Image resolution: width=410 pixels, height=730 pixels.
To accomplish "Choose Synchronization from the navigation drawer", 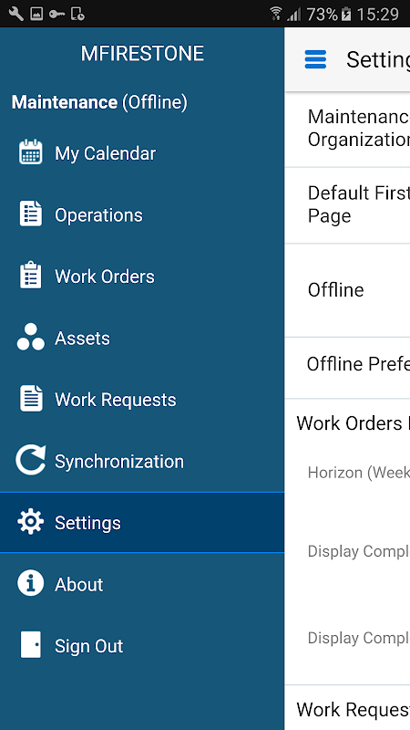I will point(142,461).
